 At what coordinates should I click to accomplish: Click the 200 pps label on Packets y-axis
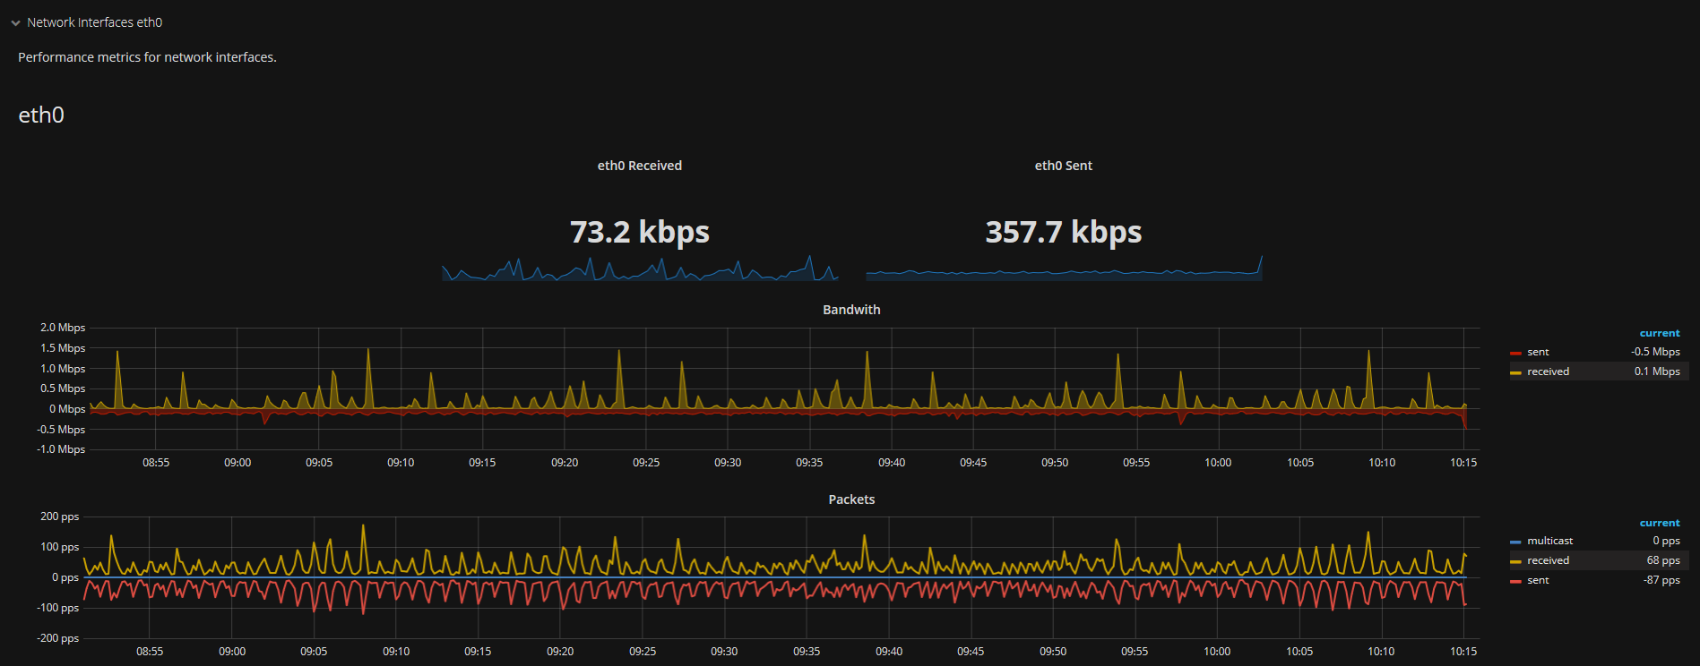click(59, 517)
